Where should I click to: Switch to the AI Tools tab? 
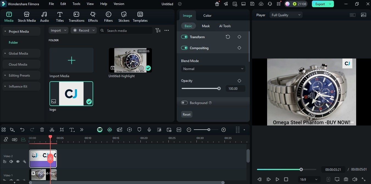[225, 26]
